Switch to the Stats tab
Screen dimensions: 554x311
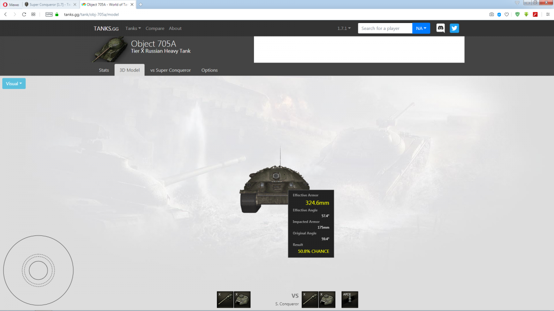104,70
